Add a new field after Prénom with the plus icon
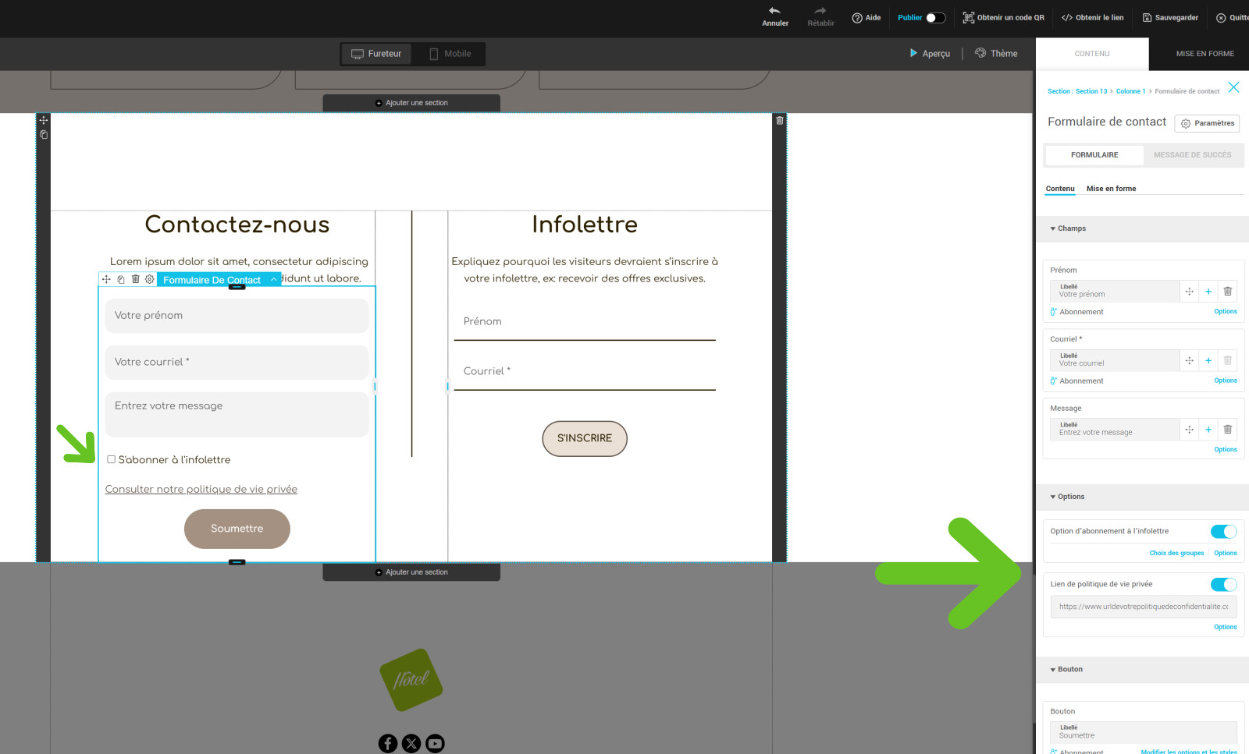This screenshot has height=754, width=1249. (1207, 291)
